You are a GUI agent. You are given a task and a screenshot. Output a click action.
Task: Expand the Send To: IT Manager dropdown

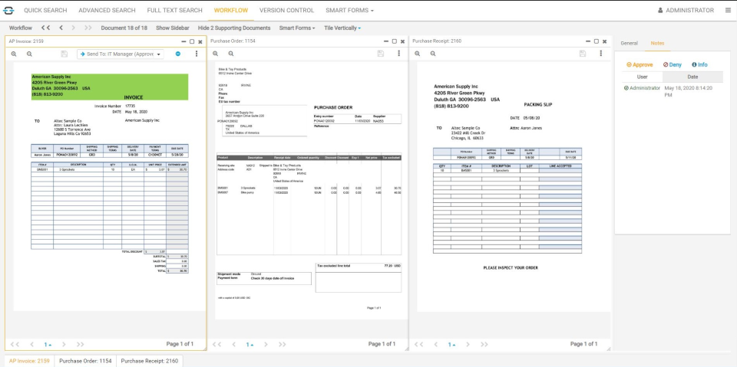121,54
